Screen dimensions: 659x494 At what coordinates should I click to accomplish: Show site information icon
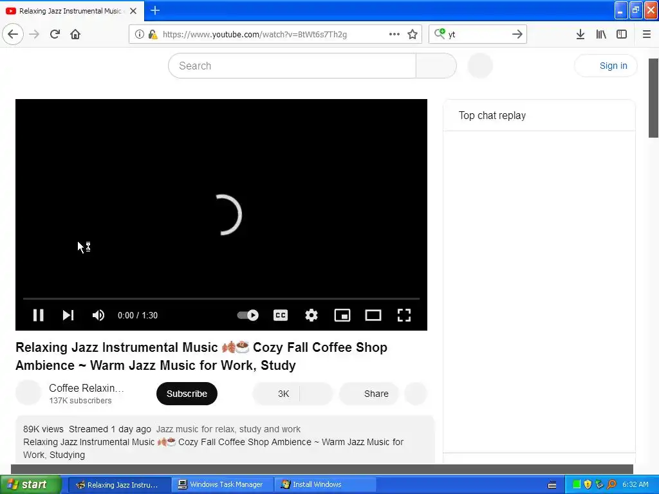[x=140, y=35]
